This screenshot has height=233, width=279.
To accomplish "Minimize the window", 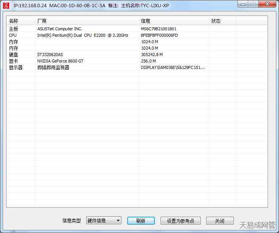I will (243, 4).
